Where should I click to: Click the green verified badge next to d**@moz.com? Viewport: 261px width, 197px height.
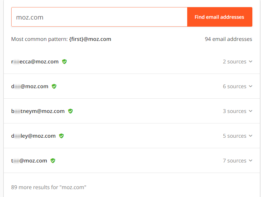pos(54,86)
